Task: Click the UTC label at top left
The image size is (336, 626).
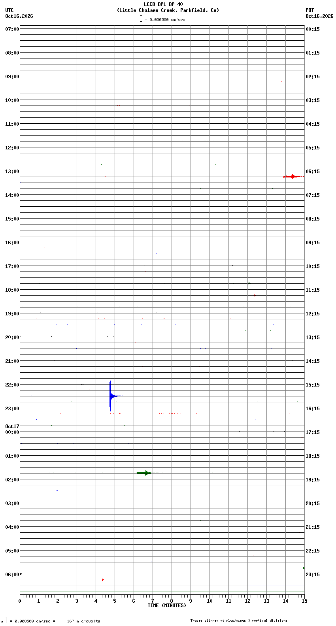Action: pyautogui.click(x=9, y=10)
